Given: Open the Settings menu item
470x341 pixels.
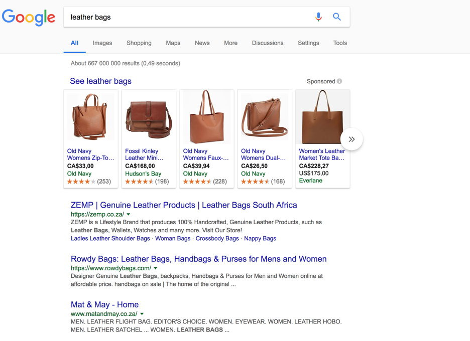Looking at the screenshot, I should 308,43.
